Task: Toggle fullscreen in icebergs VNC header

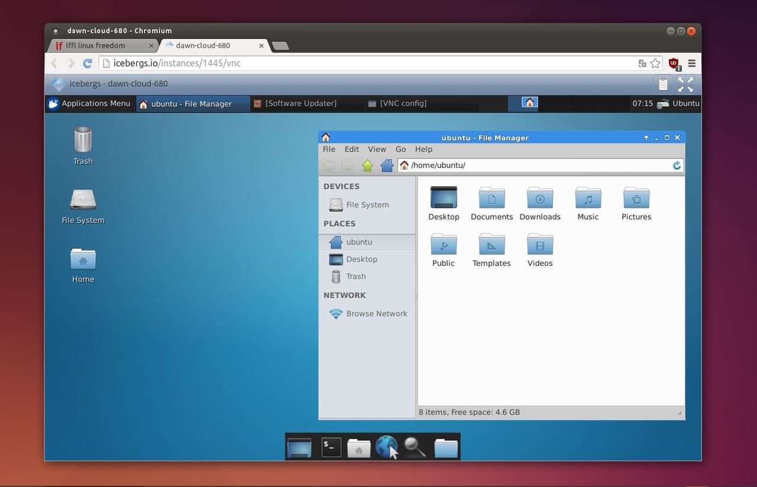Action: pos(685,85)
